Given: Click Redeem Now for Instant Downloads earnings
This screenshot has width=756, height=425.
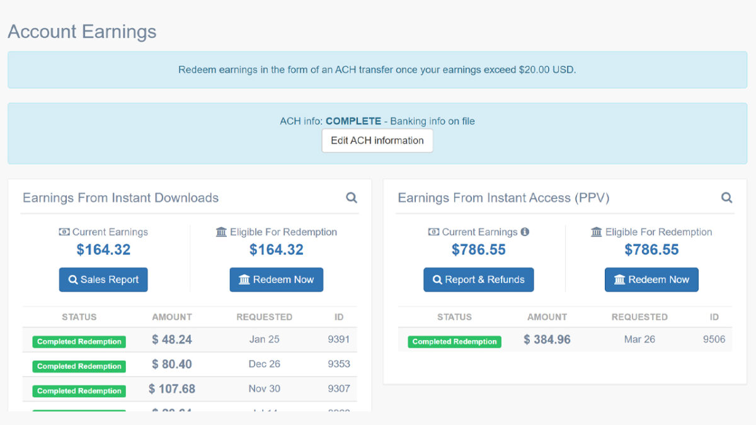Looking at the screenshot, I should click(x=276, y=280).
